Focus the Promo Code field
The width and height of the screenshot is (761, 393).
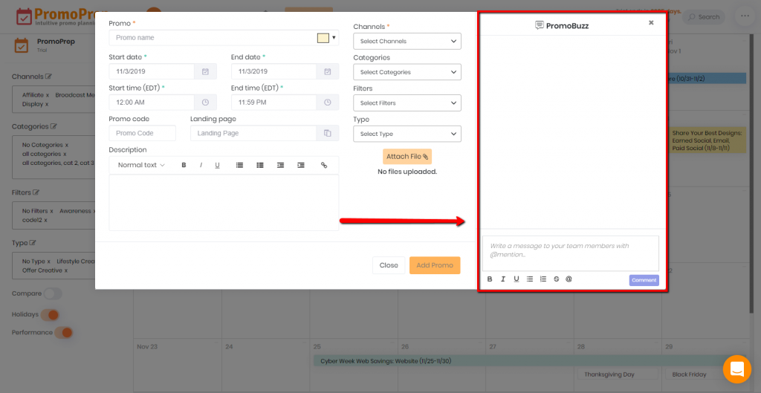[x=142, y=133]
